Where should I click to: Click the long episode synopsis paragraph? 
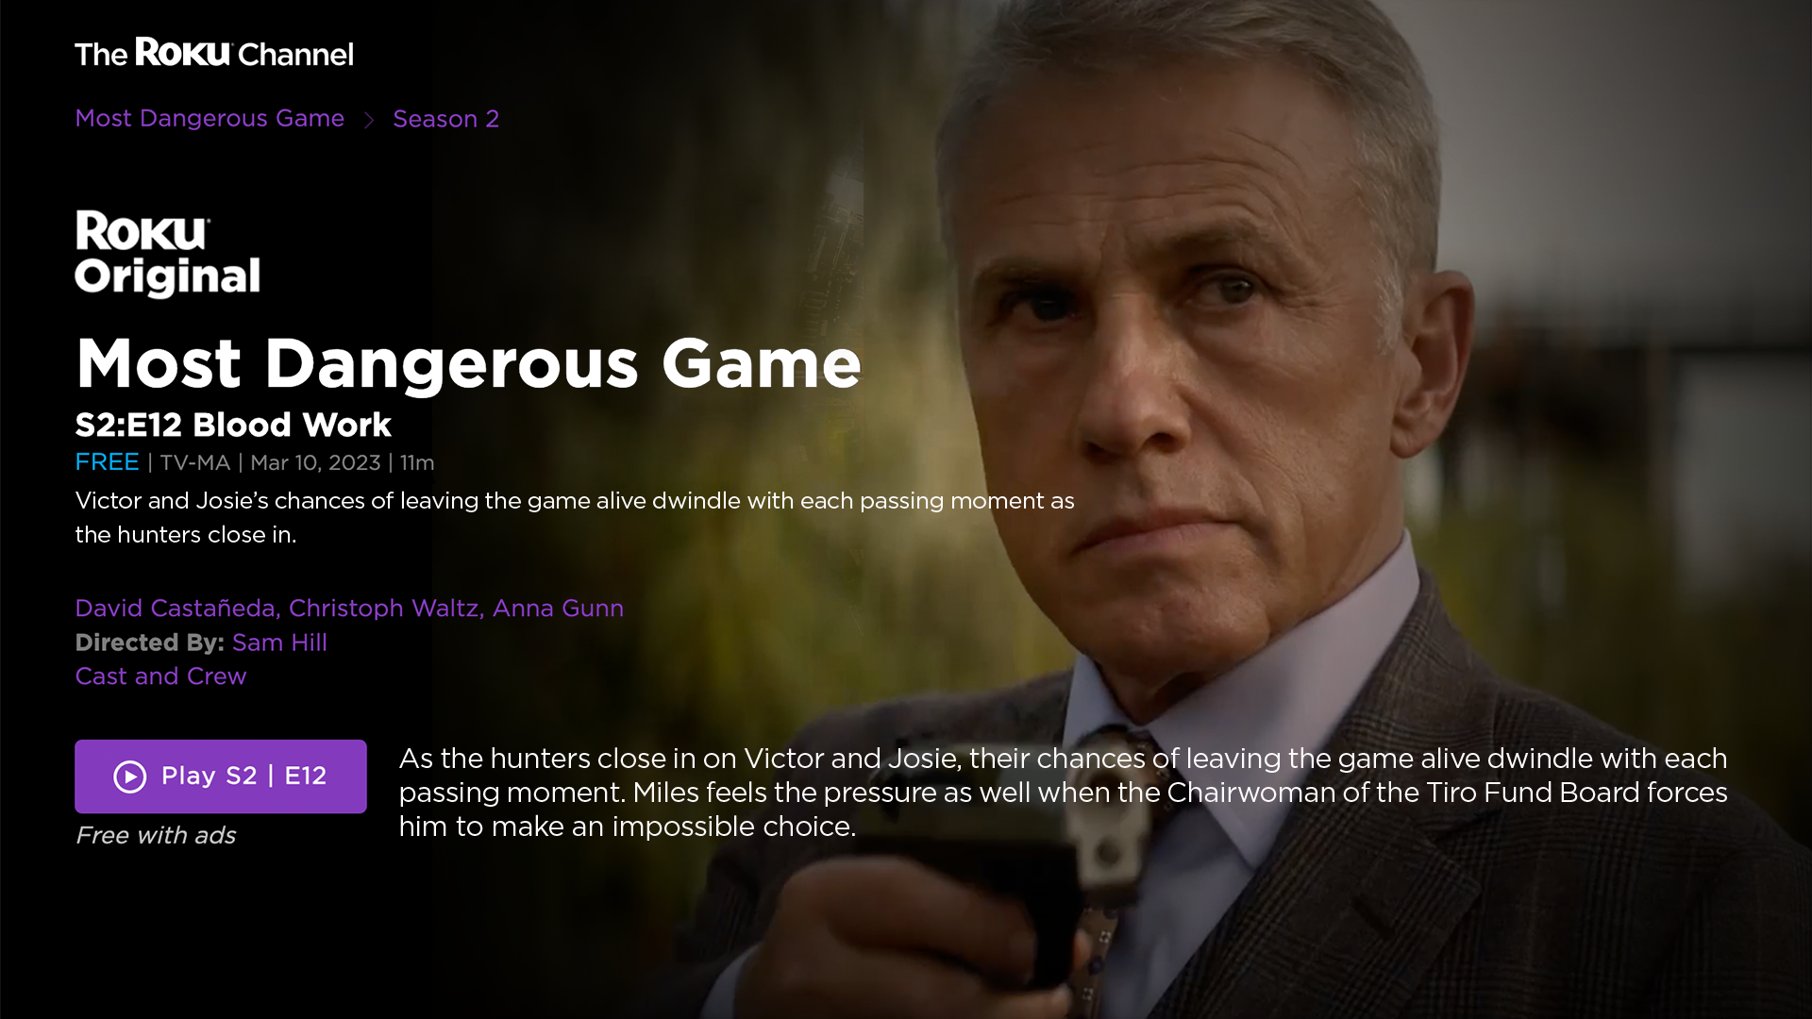coord(1063,793)
